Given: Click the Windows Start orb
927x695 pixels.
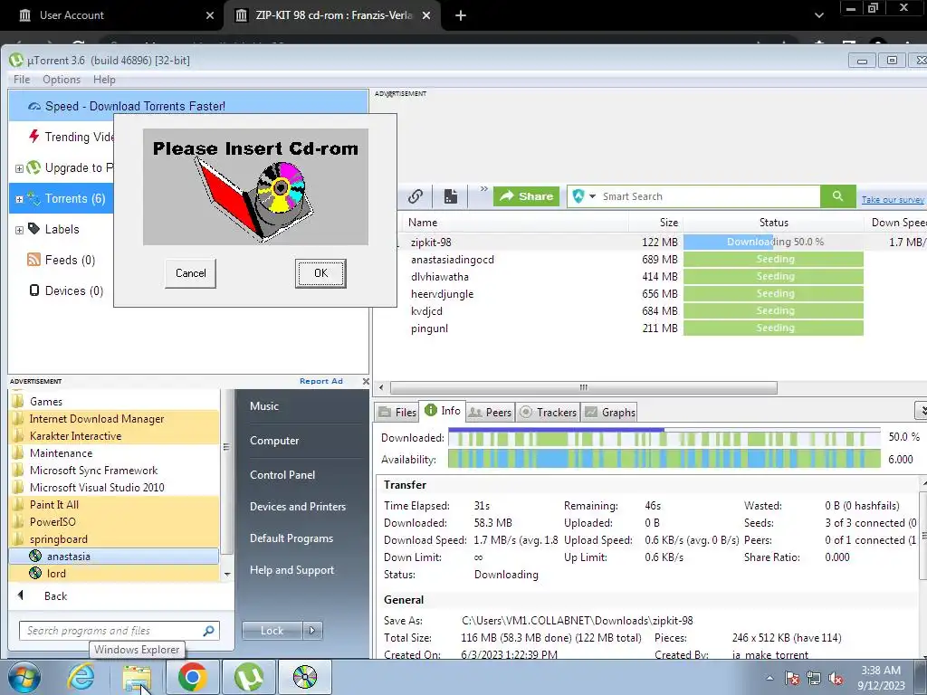Looking at the screenshot, I should tap(24, 677).
